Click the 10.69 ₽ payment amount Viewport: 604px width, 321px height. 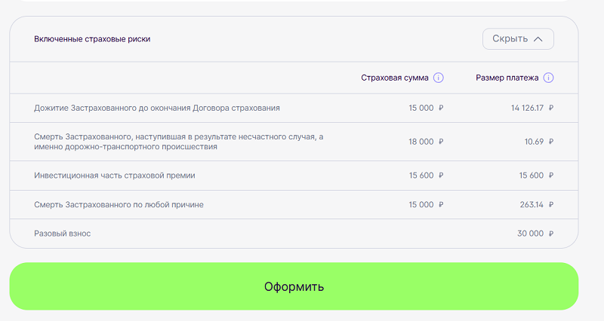[538, 142]
